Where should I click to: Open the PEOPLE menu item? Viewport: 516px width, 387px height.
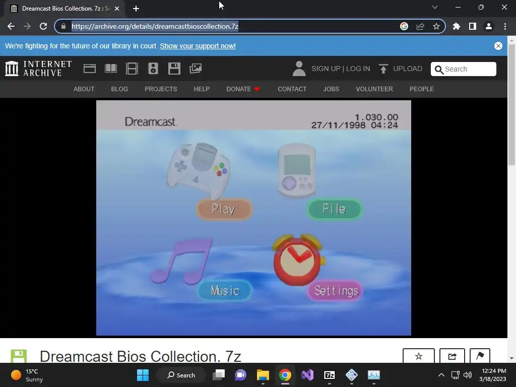tap(422, 89)
